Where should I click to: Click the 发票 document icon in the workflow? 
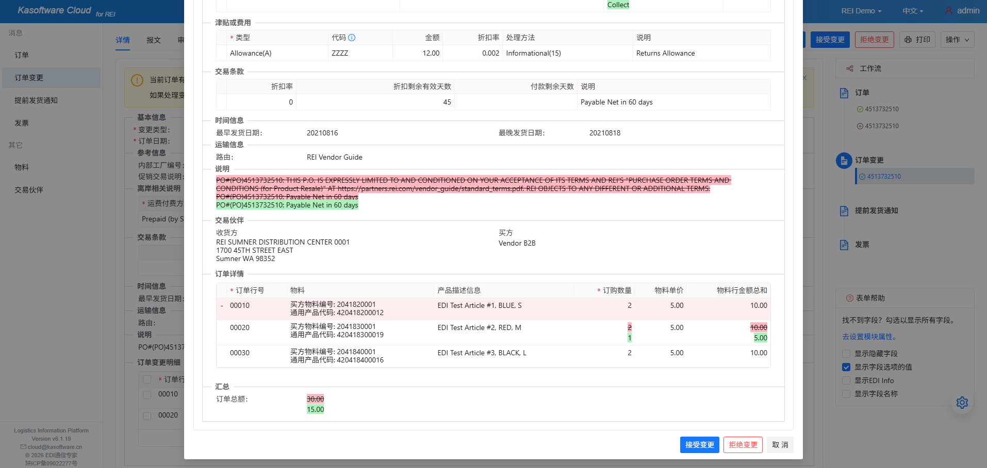click(844, 245)
